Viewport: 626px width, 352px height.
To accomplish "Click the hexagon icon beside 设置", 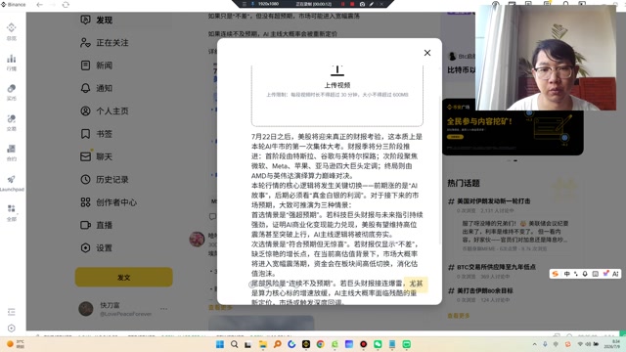I will point(85,247).
